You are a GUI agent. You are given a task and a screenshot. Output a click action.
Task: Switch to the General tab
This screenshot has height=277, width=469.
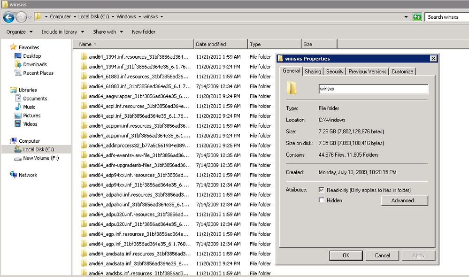291,71
